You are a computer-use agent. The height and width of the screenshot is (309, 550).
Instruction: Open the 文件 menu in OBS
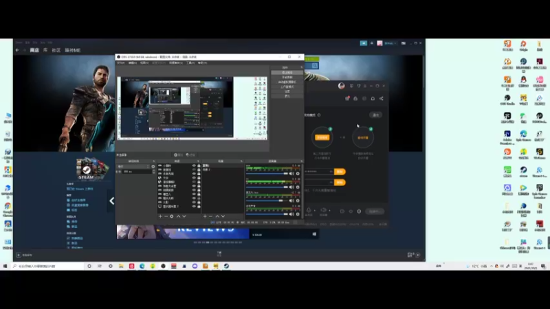coord(121,62)
